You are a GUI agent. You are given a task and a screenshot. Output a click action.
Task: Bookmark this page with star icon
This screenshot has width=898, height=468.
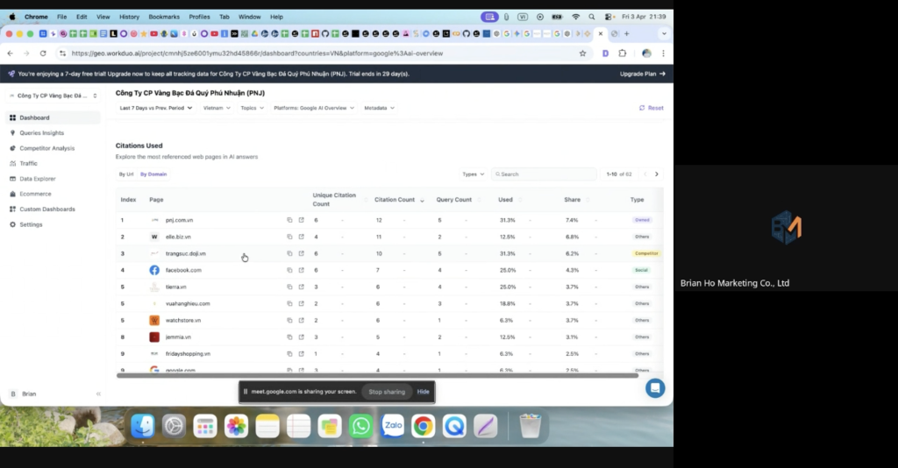coord(582,53)
